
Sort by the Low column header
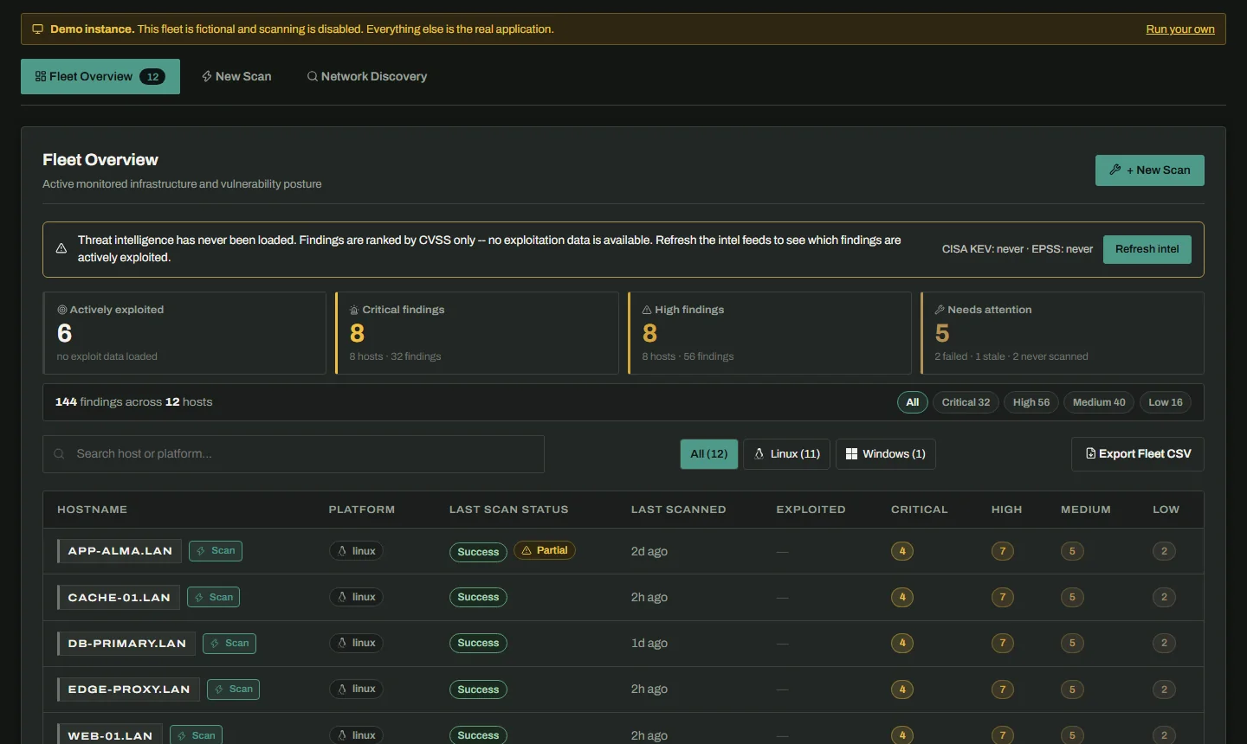1166,510
